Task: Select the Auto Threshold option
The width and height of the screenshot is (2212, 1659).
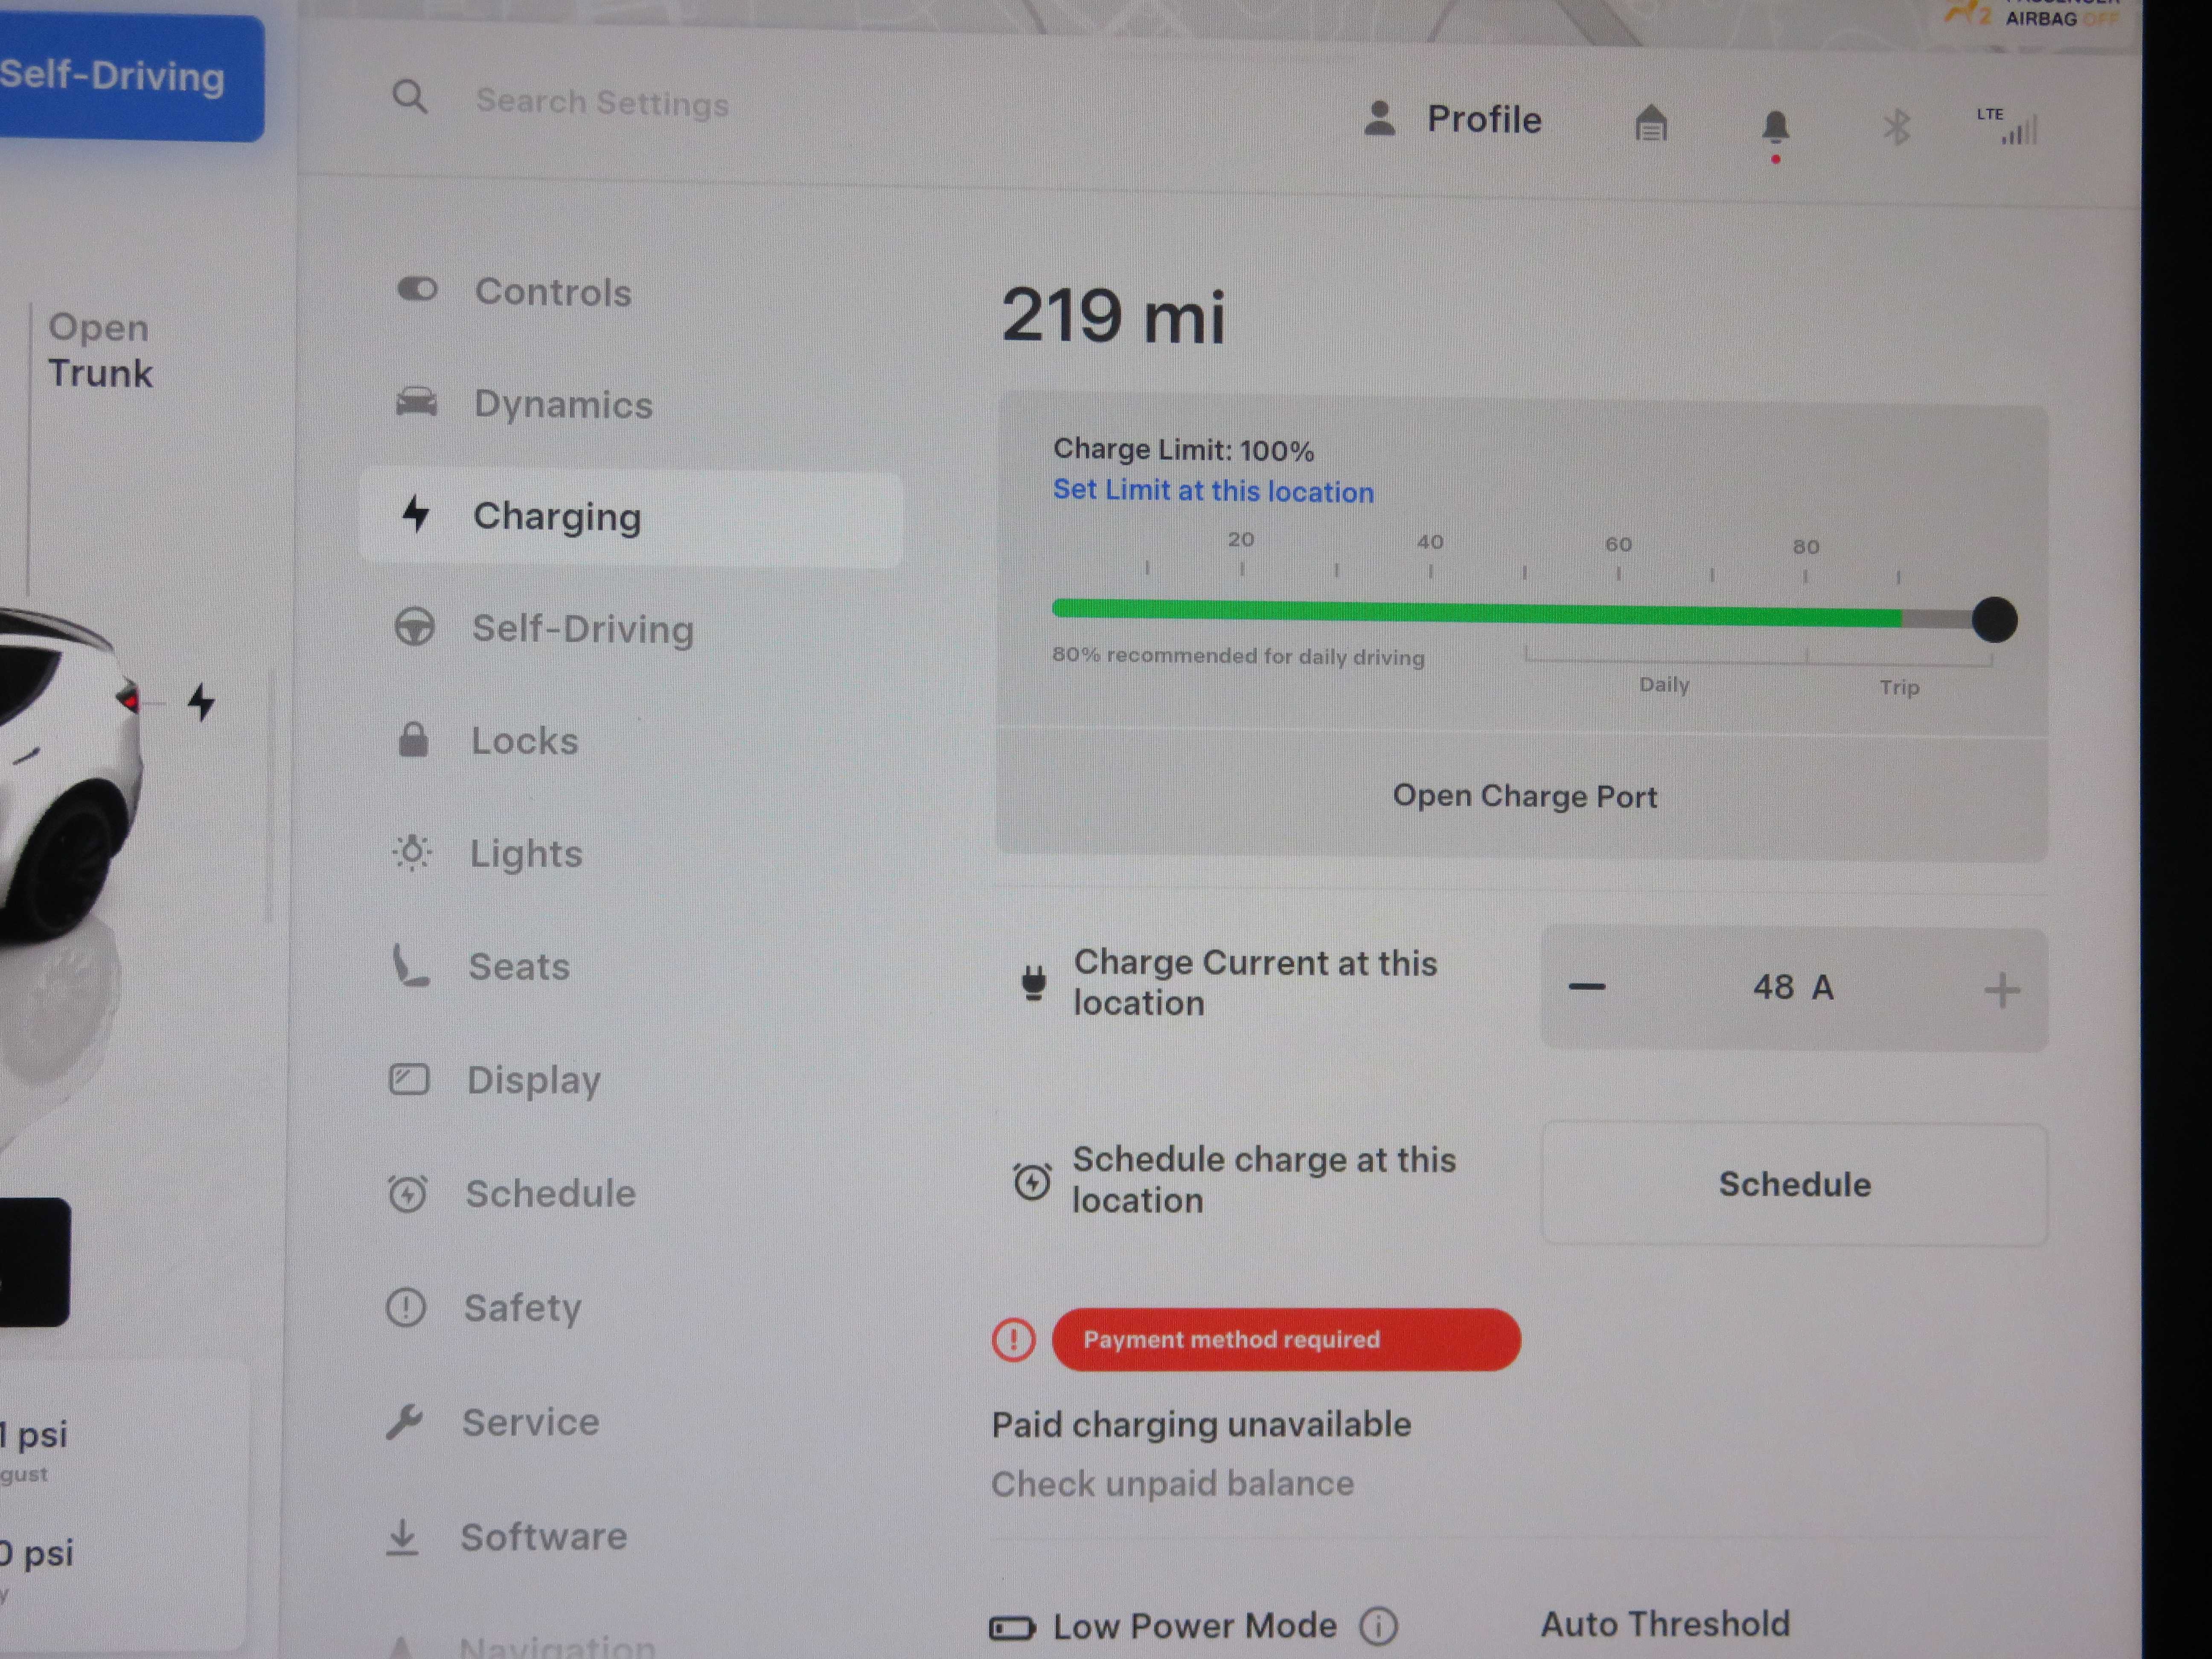Action: (x=1665, y=1623)
